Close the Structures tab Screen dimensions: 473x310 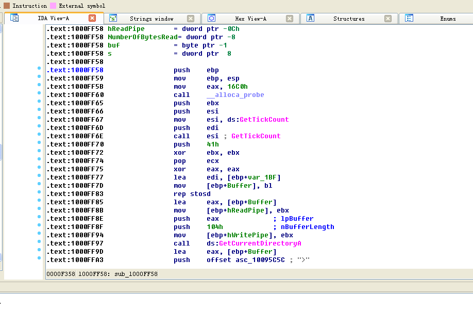(388, 19)
